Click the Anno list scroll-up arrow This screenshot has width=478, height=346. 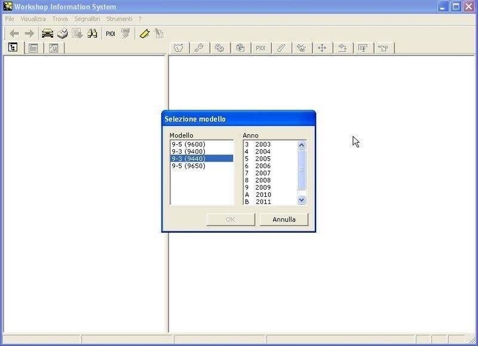[x=302, y=145]
